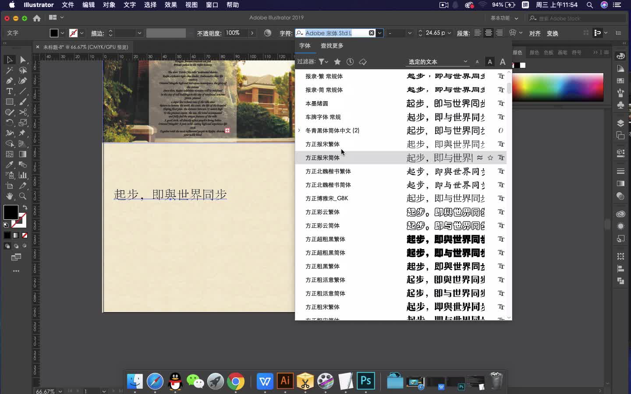Pick a color from the rainbow color spectrum panel
631x394 pixels.
pyautogui.click(x=557, y=88)
